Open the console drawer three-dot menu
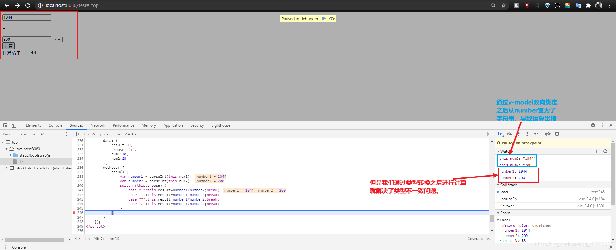The height and width of the screenshot is (250, 616). click(5, 247)
